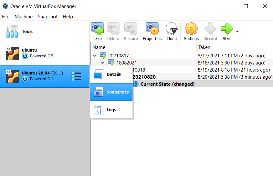Collapse the 18082021 snapshot node

click(102, 63)
